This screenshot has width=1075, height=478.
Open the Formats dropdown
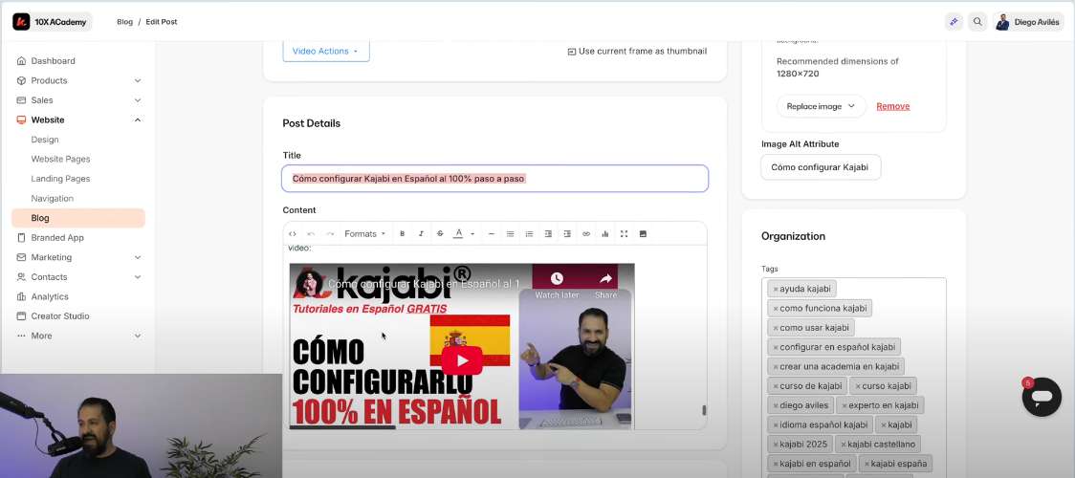364,233
